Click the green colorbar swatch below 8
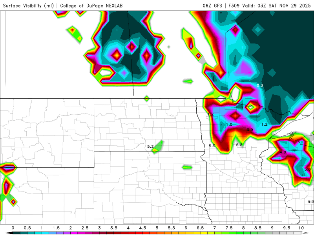 (x=247, y=233)
